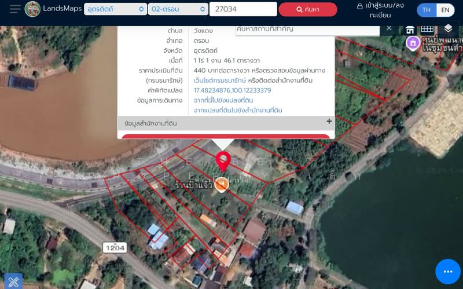Click the orange ร้านป้าแจ๋ว restaurant marker
Screen dimensions: 463x289
[222, 185]
